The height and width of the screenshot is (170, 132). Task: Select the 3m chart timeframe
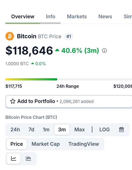pyautogui.click(x=62, y=130)
